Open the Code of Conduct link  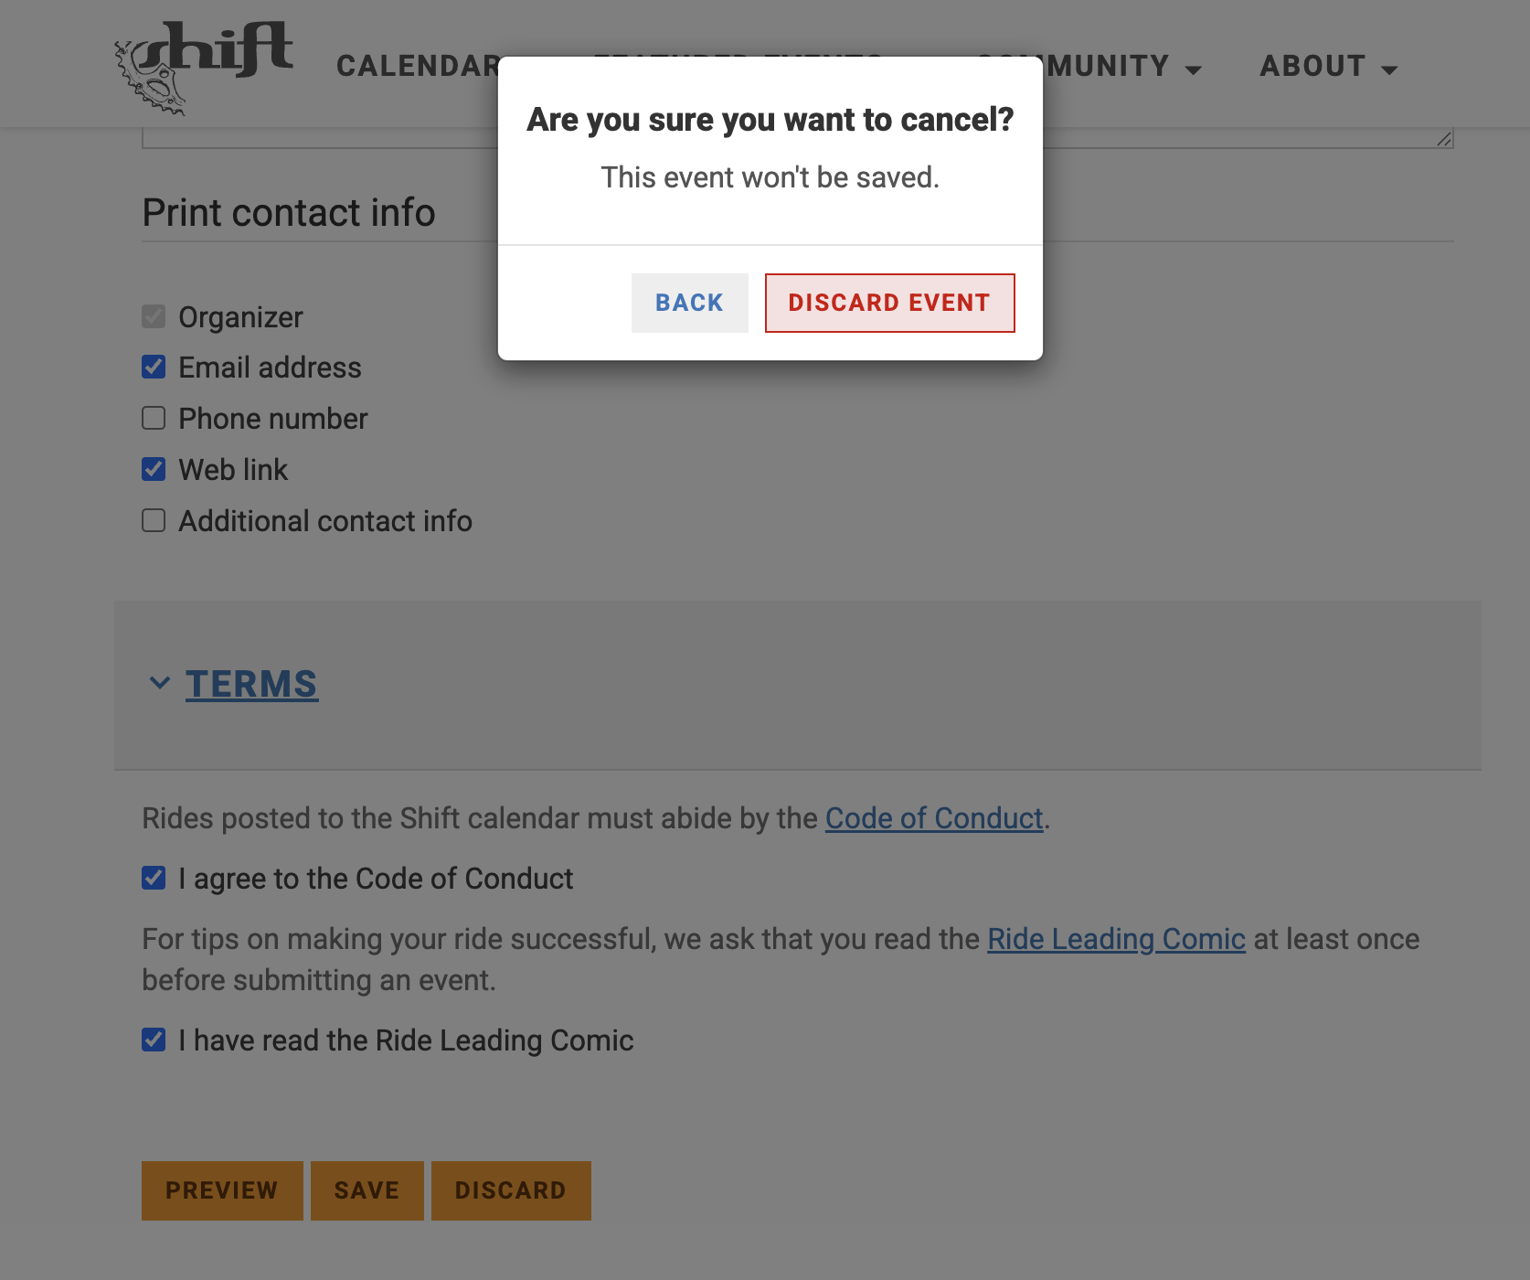point(933,818)
